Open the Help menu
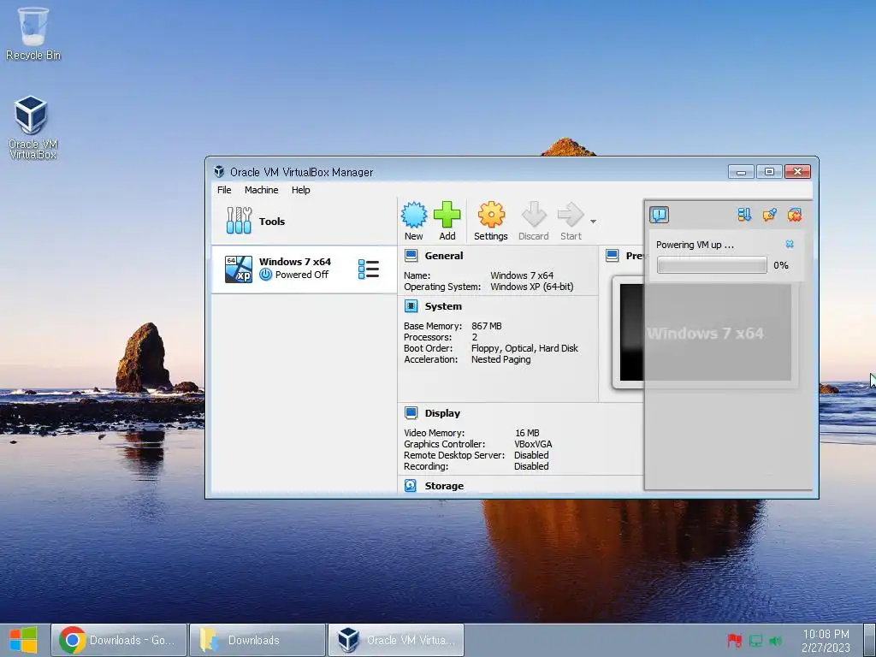 (x=300, y=190)
